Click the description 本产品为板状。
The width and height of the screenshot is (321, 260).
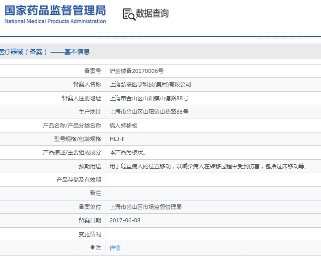tap(128, 153)
